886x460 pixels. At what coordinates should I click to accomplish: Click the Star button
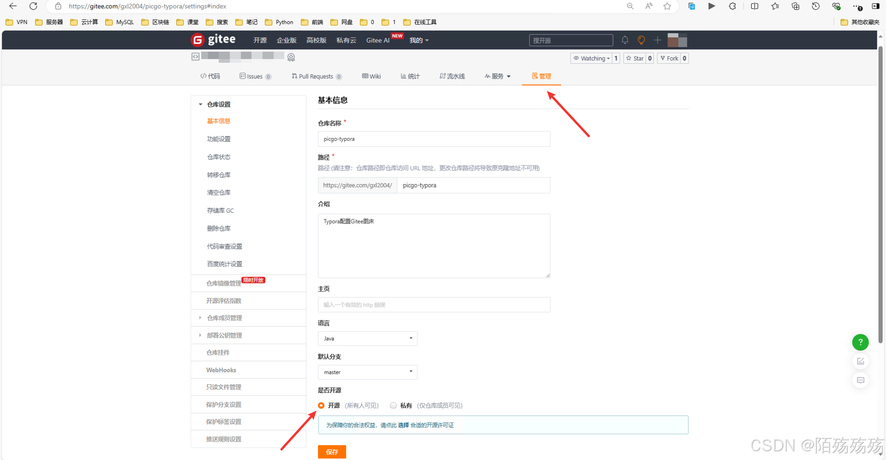tap(635, 58)
